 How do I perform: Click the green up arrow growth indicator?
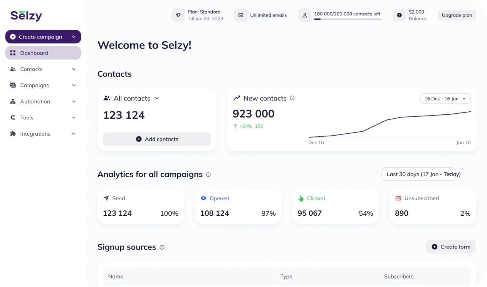235,126
